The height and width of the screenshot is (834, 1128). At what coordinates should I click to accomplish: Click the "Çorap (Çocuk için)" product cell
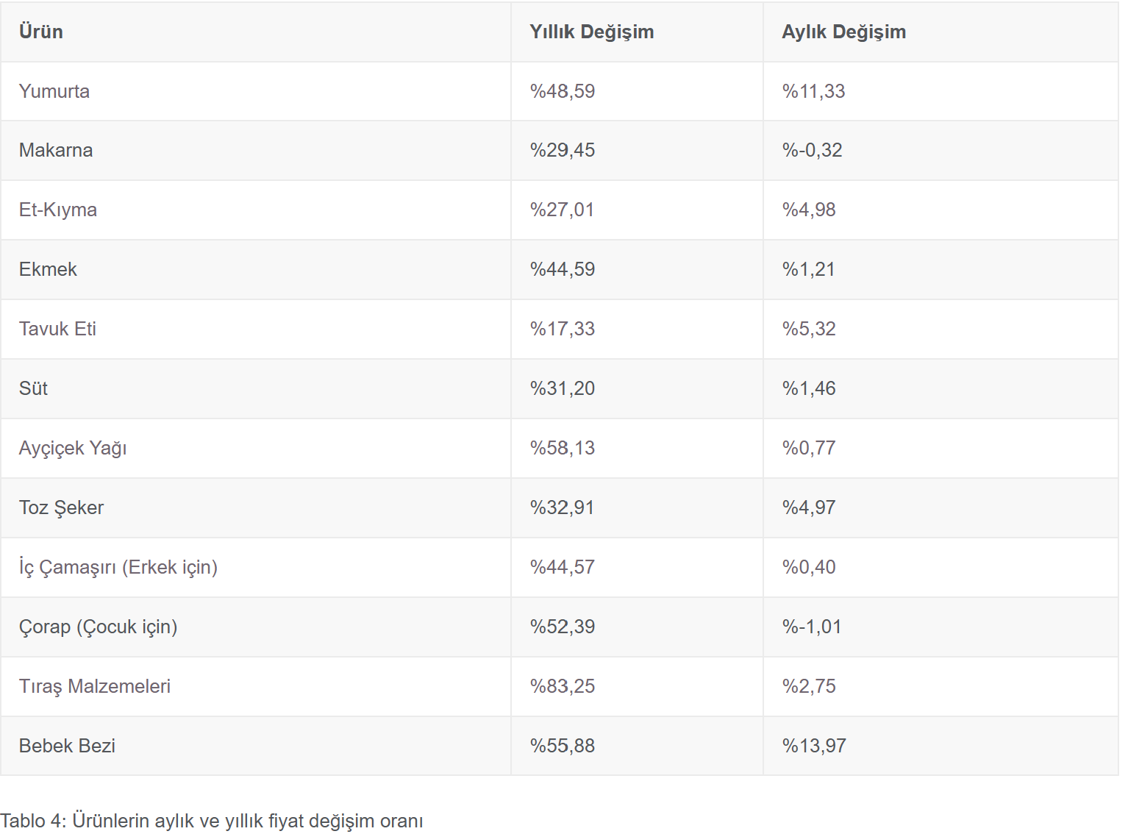(99, 627)
